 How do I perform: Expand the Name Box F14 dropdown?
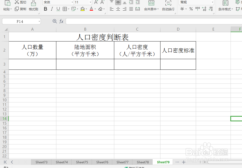[x=39, y=22]
